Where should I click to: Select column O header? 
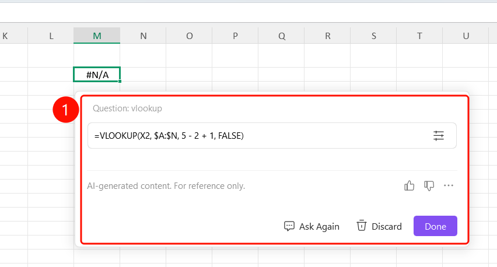point(189,36)
